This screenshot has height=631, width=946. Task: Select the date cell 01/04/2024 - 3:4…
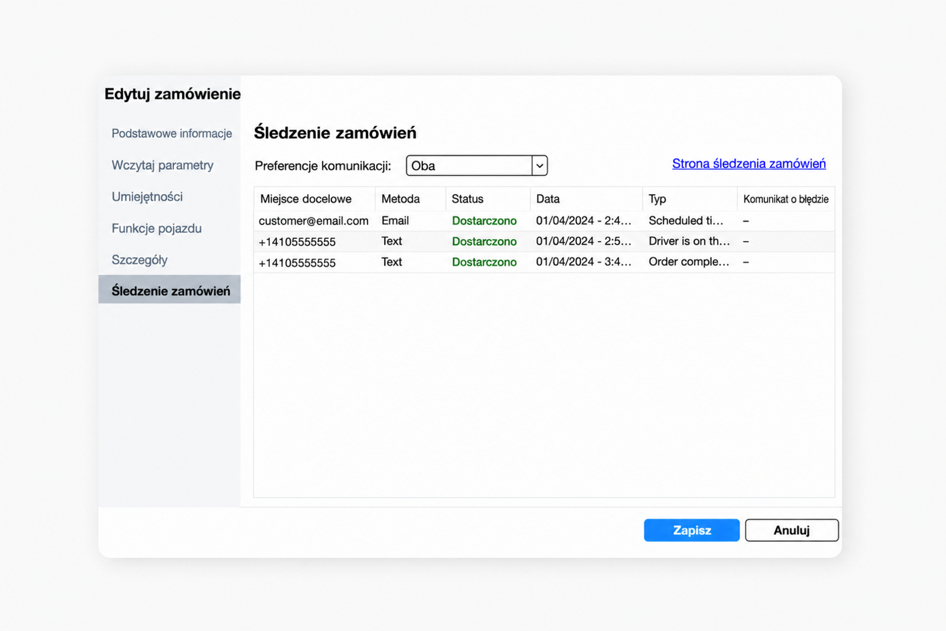pyautogui.click(x=584, y=262)
